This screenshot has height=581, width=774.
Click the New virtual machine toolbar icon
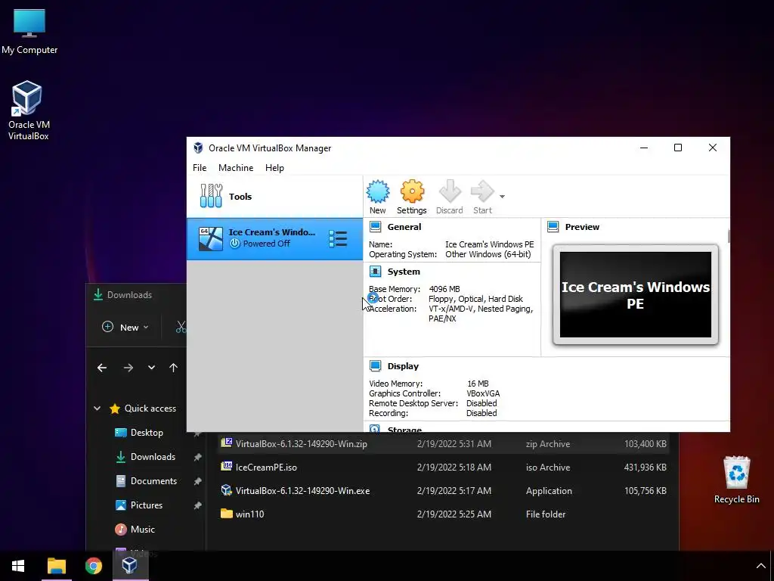(378, 197)
